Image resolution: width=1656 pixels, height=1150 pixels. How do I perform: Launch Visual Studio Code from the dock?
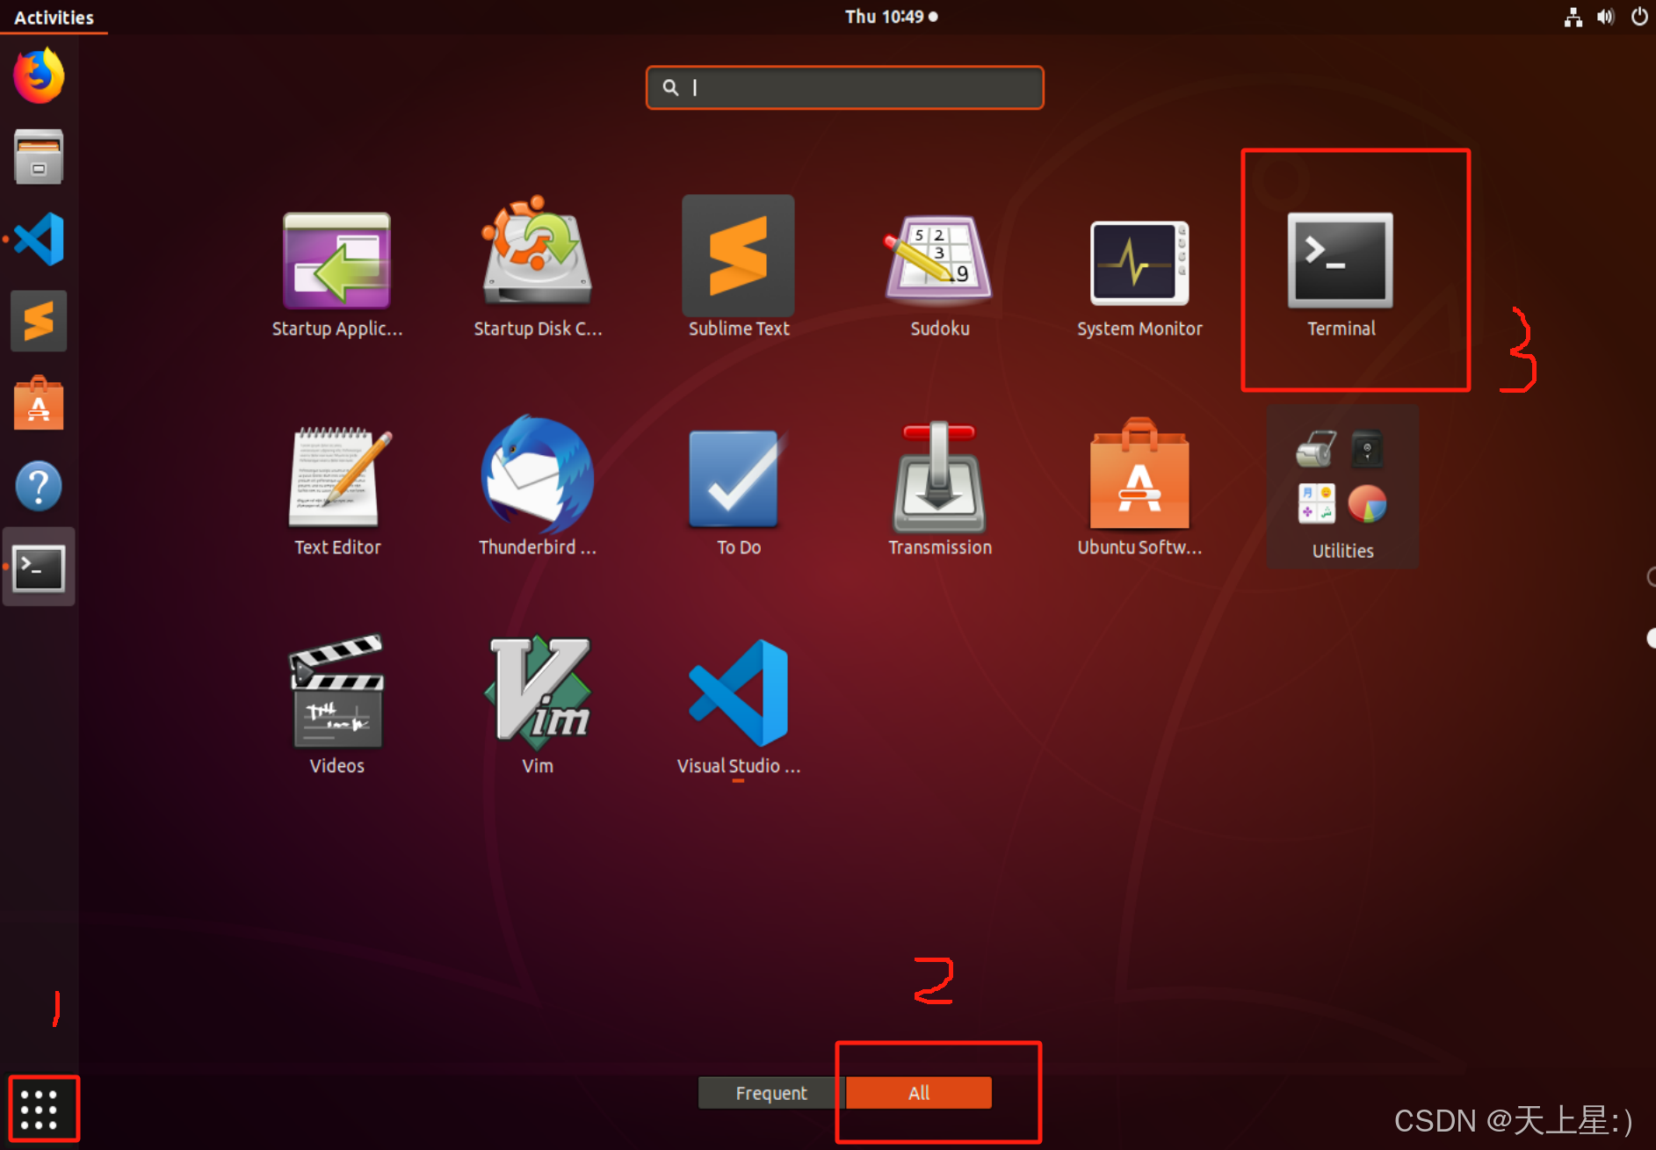point(39,239)
